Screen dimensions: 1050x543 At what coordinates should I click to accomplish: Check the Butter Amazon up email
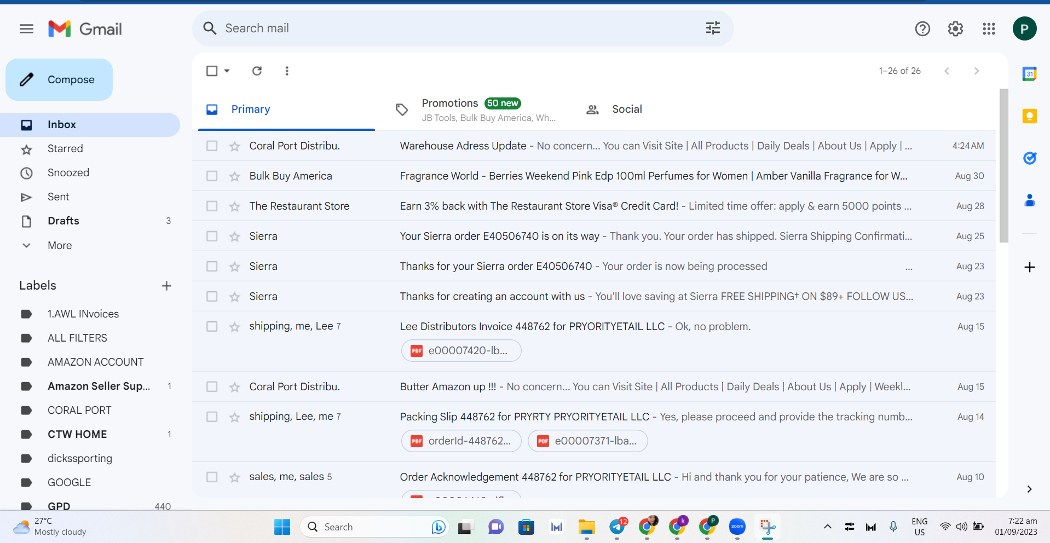(212, 386)
